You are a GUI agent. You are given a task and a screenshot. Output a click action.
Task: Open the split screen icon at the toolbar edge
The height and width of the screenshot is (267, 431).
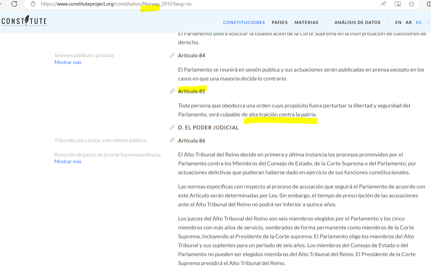click(x=429, y=4)
